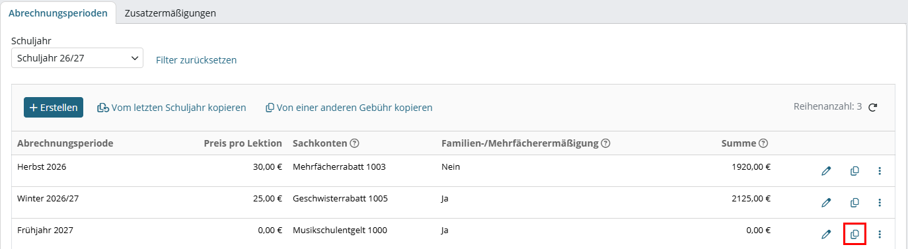Click the Erstellen button

(54, 108)
